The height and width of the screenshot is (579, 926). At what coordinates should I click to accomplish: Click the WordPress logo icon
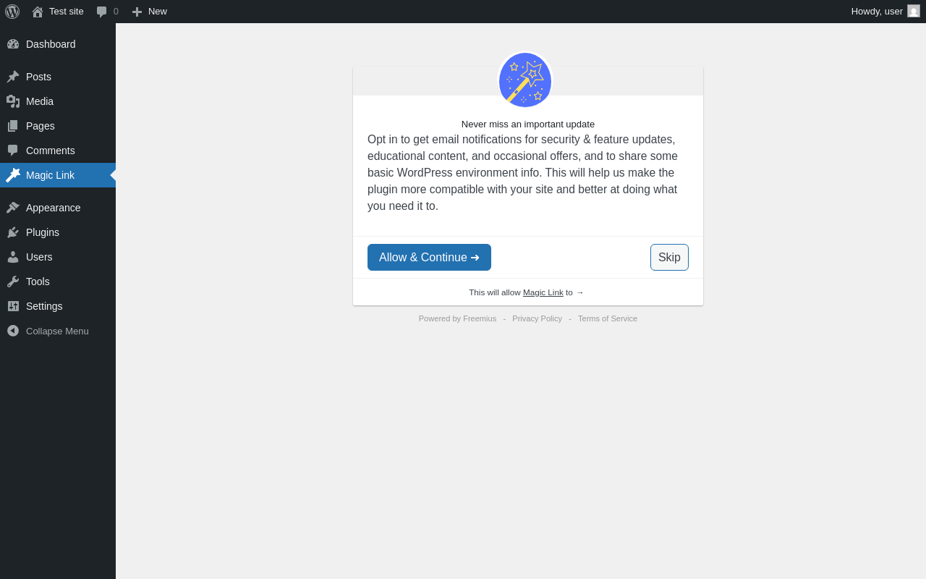(12, 12)
